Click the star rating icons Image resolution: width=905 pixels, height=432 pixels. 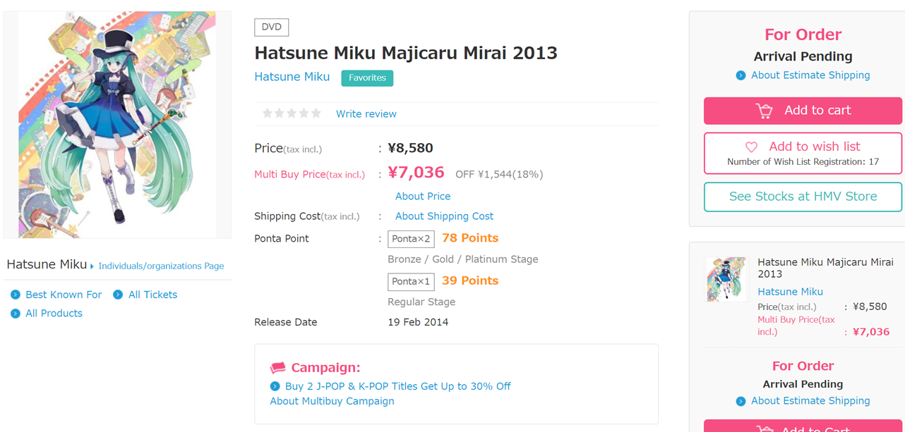pos(292,113)
